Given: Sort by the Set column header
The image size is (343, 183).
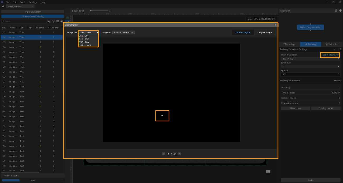Looking at the screenshot, I should 22,28.
